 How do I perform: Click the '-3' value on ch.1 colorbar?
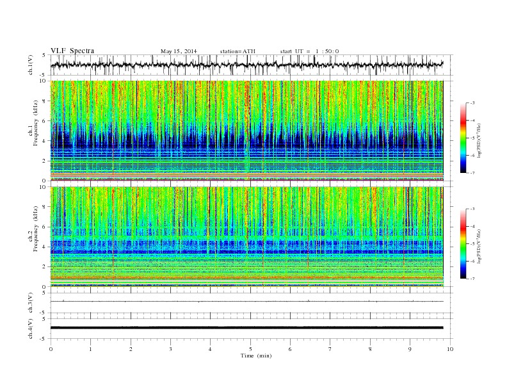click(472, 103)
